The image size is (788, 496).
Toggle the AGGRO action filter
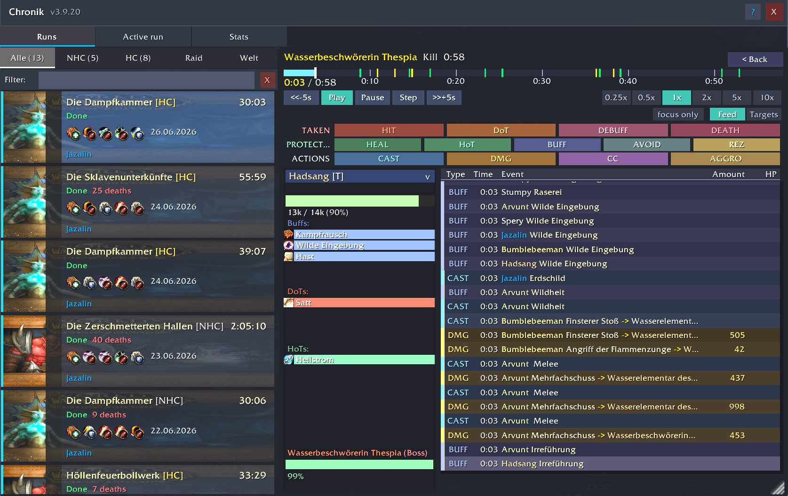(x=725, y=159)
